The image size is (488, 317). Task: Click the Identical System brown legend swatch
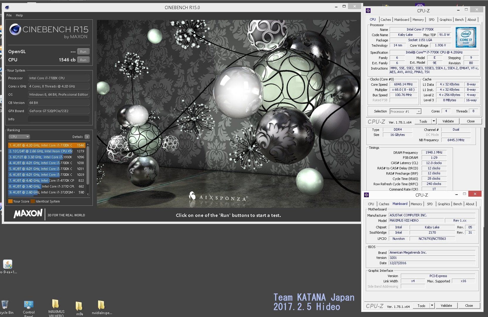33,201
